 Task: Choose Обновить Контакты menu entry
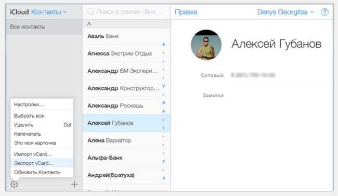coord(42,172)
